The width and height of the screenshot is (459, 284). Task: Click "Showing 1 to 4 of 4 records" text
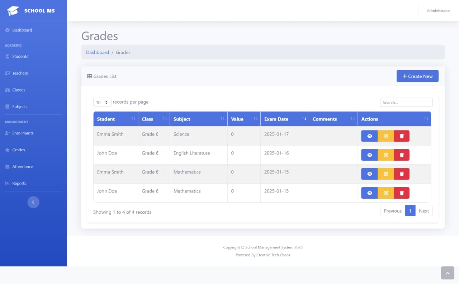122,212
